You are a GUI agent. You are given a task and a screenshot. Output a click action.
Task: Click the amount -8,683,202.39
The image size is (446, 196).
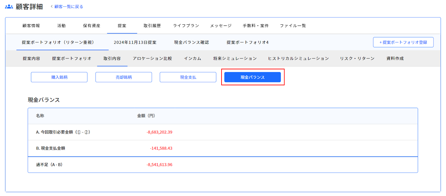159,132
